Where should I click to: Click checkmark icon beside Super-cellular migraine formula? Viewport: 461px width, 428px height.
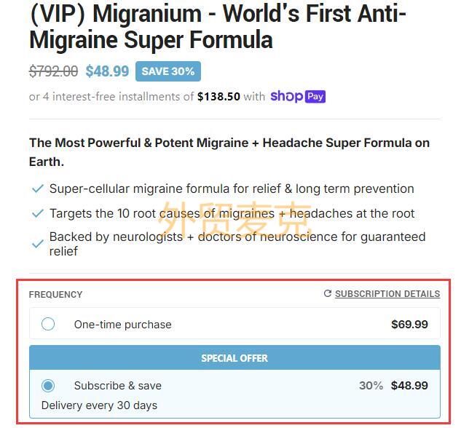[38, 189]
